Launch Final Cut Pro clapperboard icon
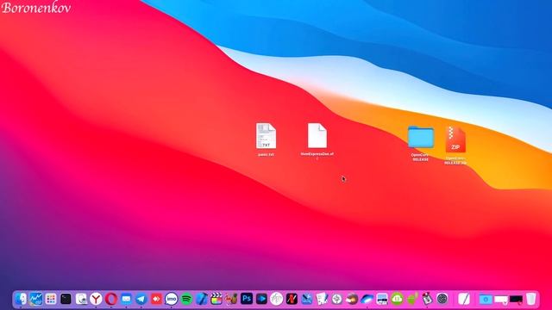 (216, 299)
